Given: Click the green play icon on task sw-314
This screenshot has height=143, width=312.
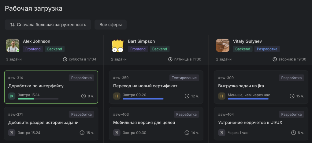Looking at the screenshot, I should tap(12, 96).
